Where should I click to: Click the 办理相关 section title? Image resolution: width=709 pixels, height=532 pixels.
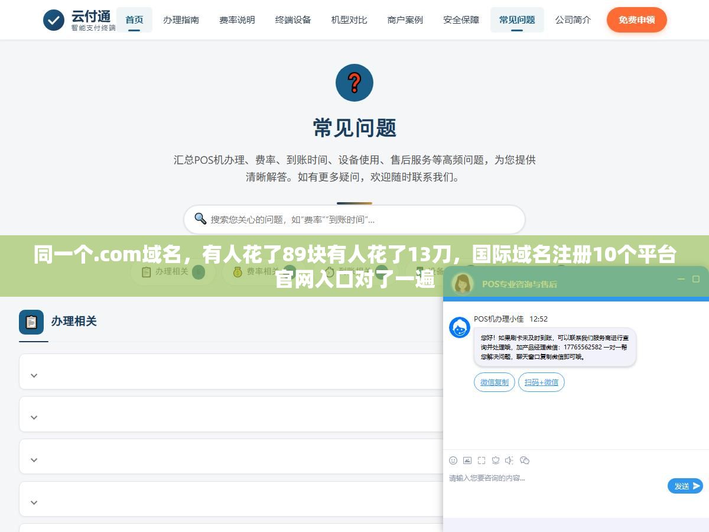coord(74,321)
